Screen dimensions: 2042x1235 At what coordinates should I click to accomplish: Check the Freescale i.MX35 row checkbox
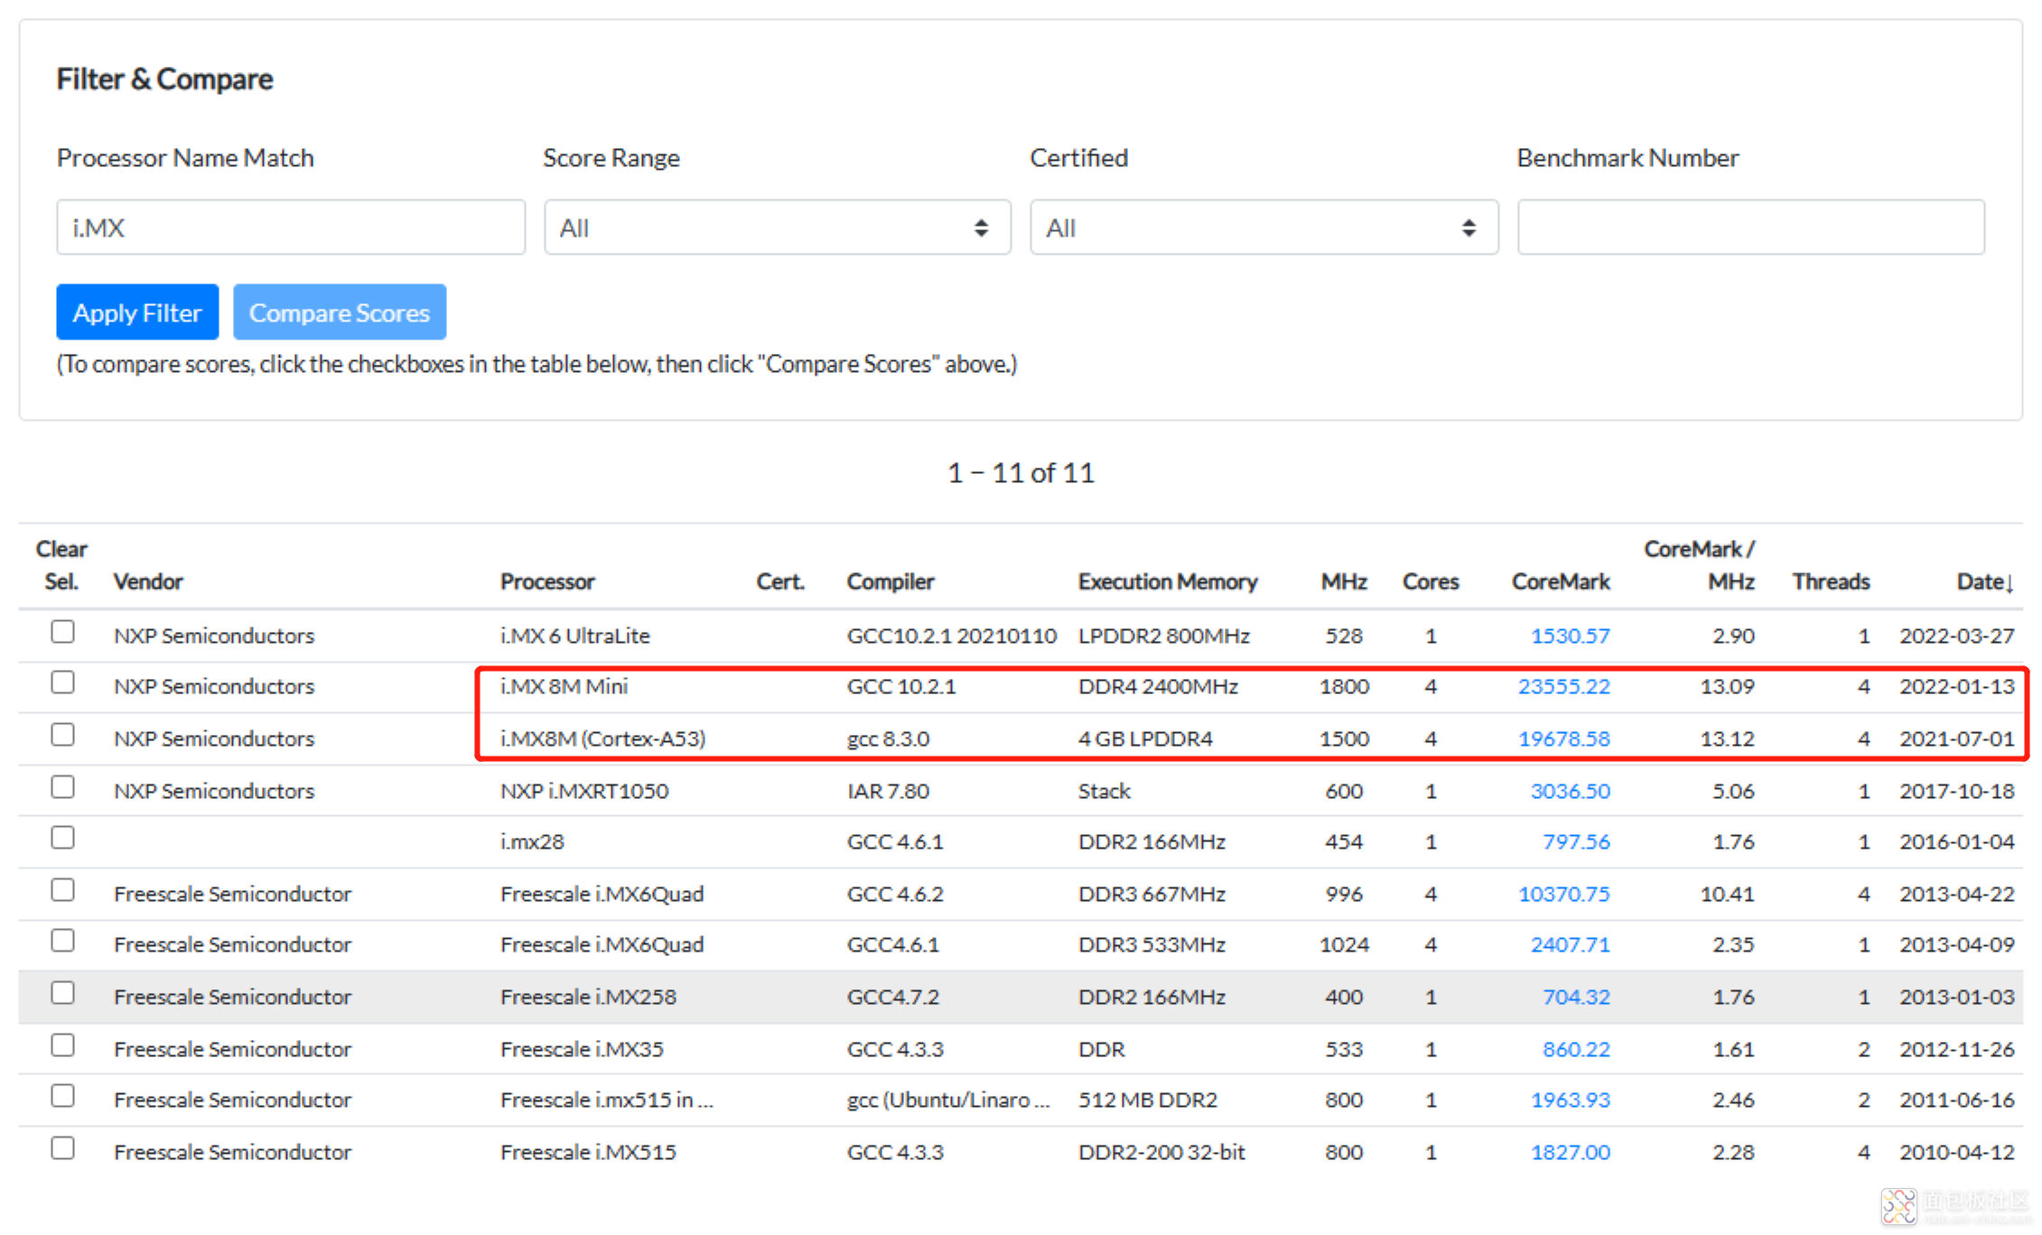click(x=62, y=1045)
